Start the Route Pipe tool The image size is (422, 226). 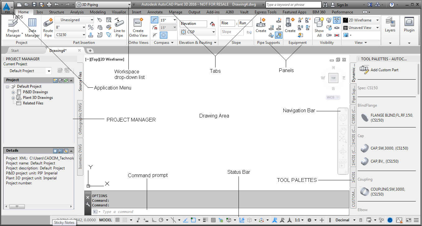(x=48, y=27)
